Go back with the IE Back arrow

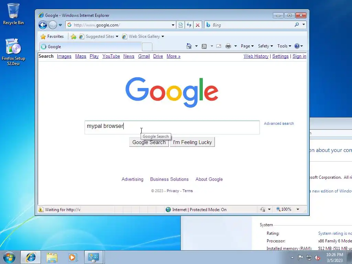[43, 25]
